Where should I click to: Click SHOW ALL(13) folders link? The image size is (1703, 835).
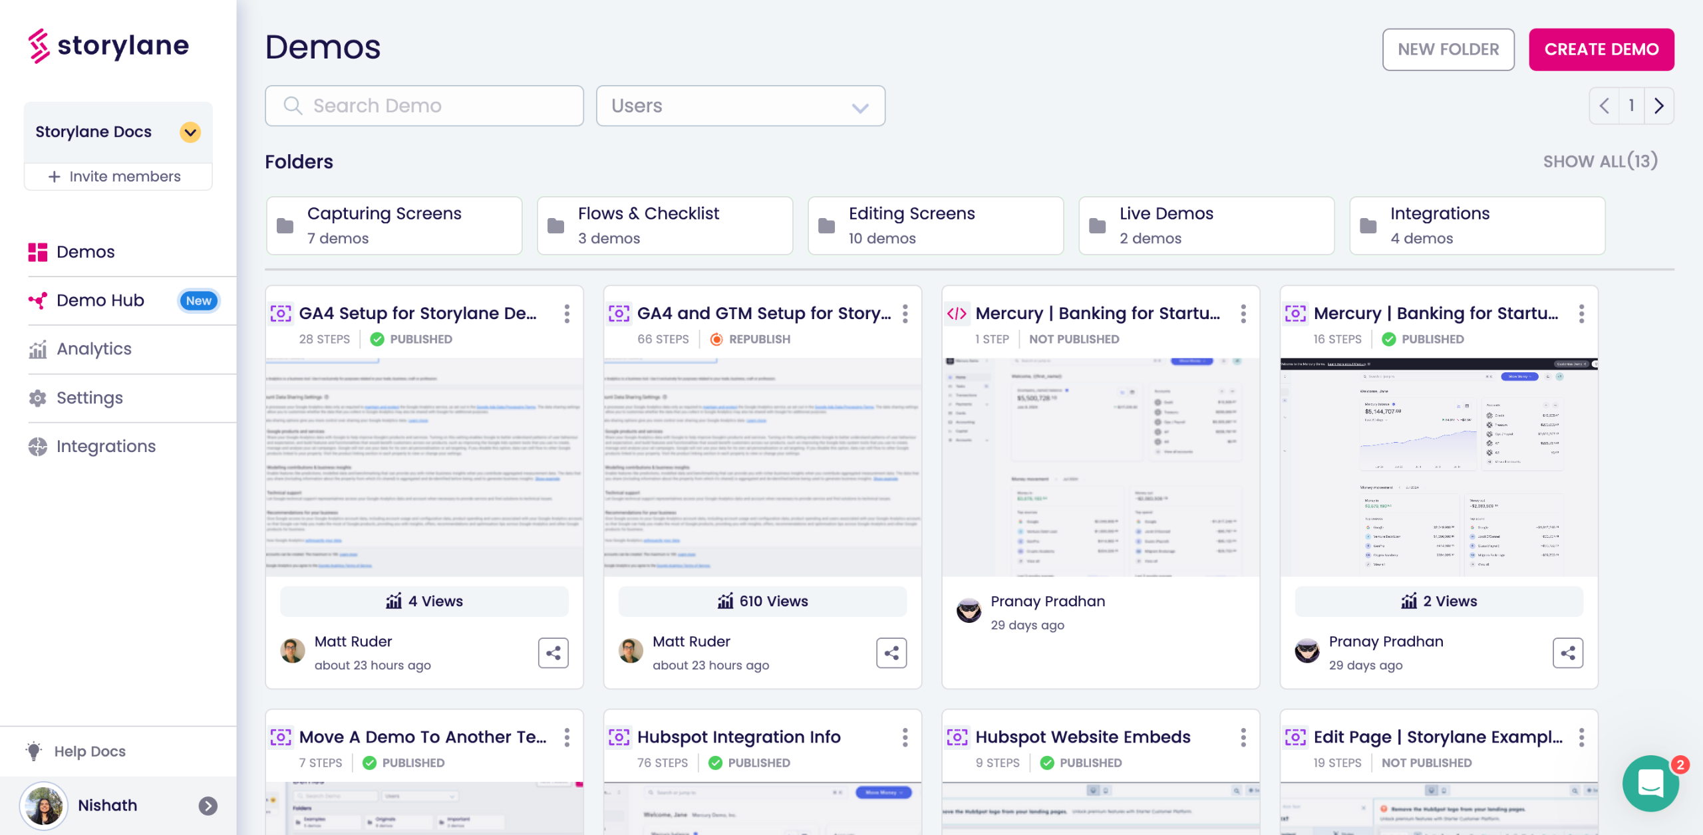click(1600, 162)
